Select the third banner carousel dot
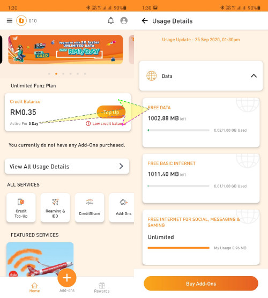Viewport: 268px width, 298px height. (x=63, y=74)
